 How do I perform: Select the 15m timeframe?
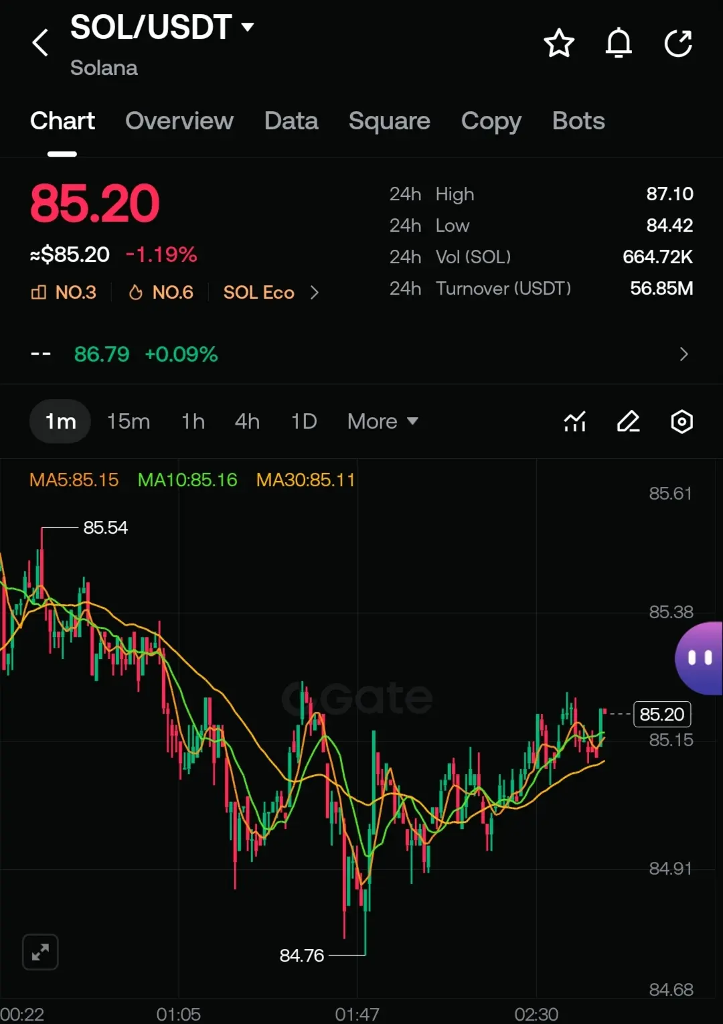click(129, 421)
